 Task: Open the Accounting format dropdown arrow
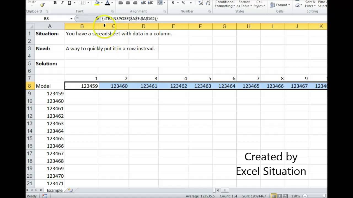click(x=177, y=3)
